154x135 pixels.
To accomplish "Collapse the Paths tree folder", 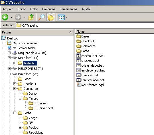I will coord(15,113).
